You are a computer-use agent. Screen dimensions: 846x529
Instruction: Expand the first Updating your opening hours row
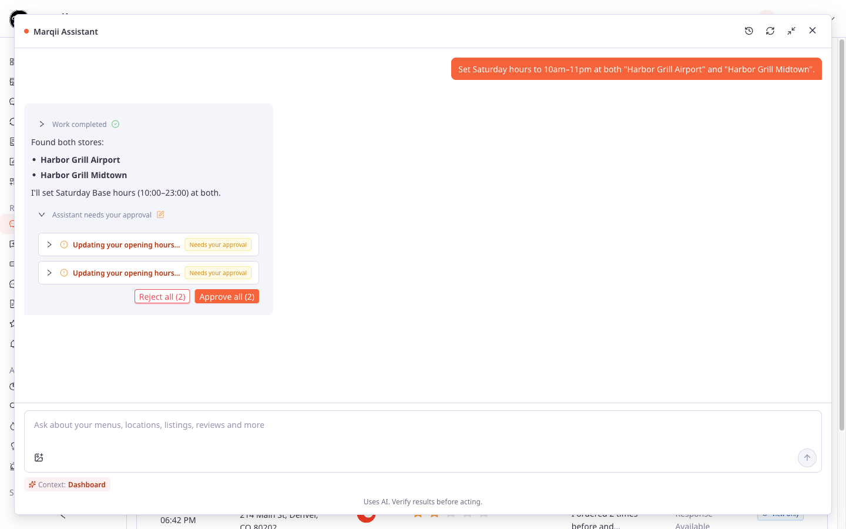(x=49, y=245)
